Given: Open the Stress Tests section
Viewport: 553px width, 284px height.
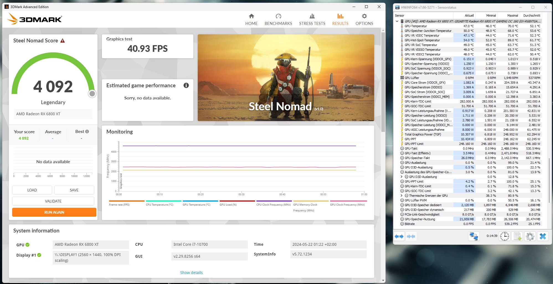Looking at the screenshot, I should [x=312, y=19].
